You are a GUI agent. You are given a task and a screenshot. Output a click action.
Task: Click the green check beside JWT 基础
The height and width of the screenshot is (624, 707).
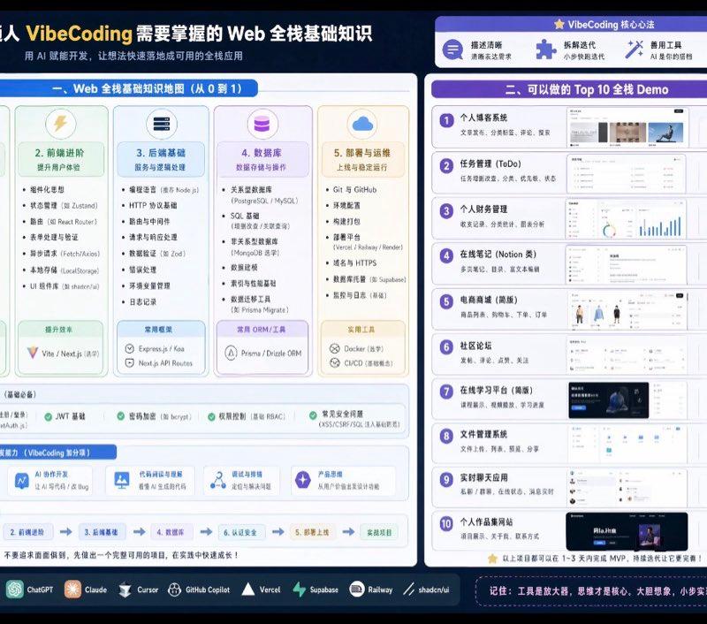[x=49, y=416]
